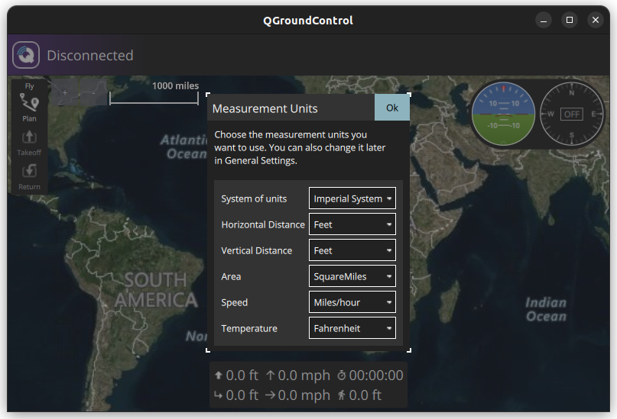Select the 1000 miles map scale label
617x419 pixels.
(x=176, y=85)
